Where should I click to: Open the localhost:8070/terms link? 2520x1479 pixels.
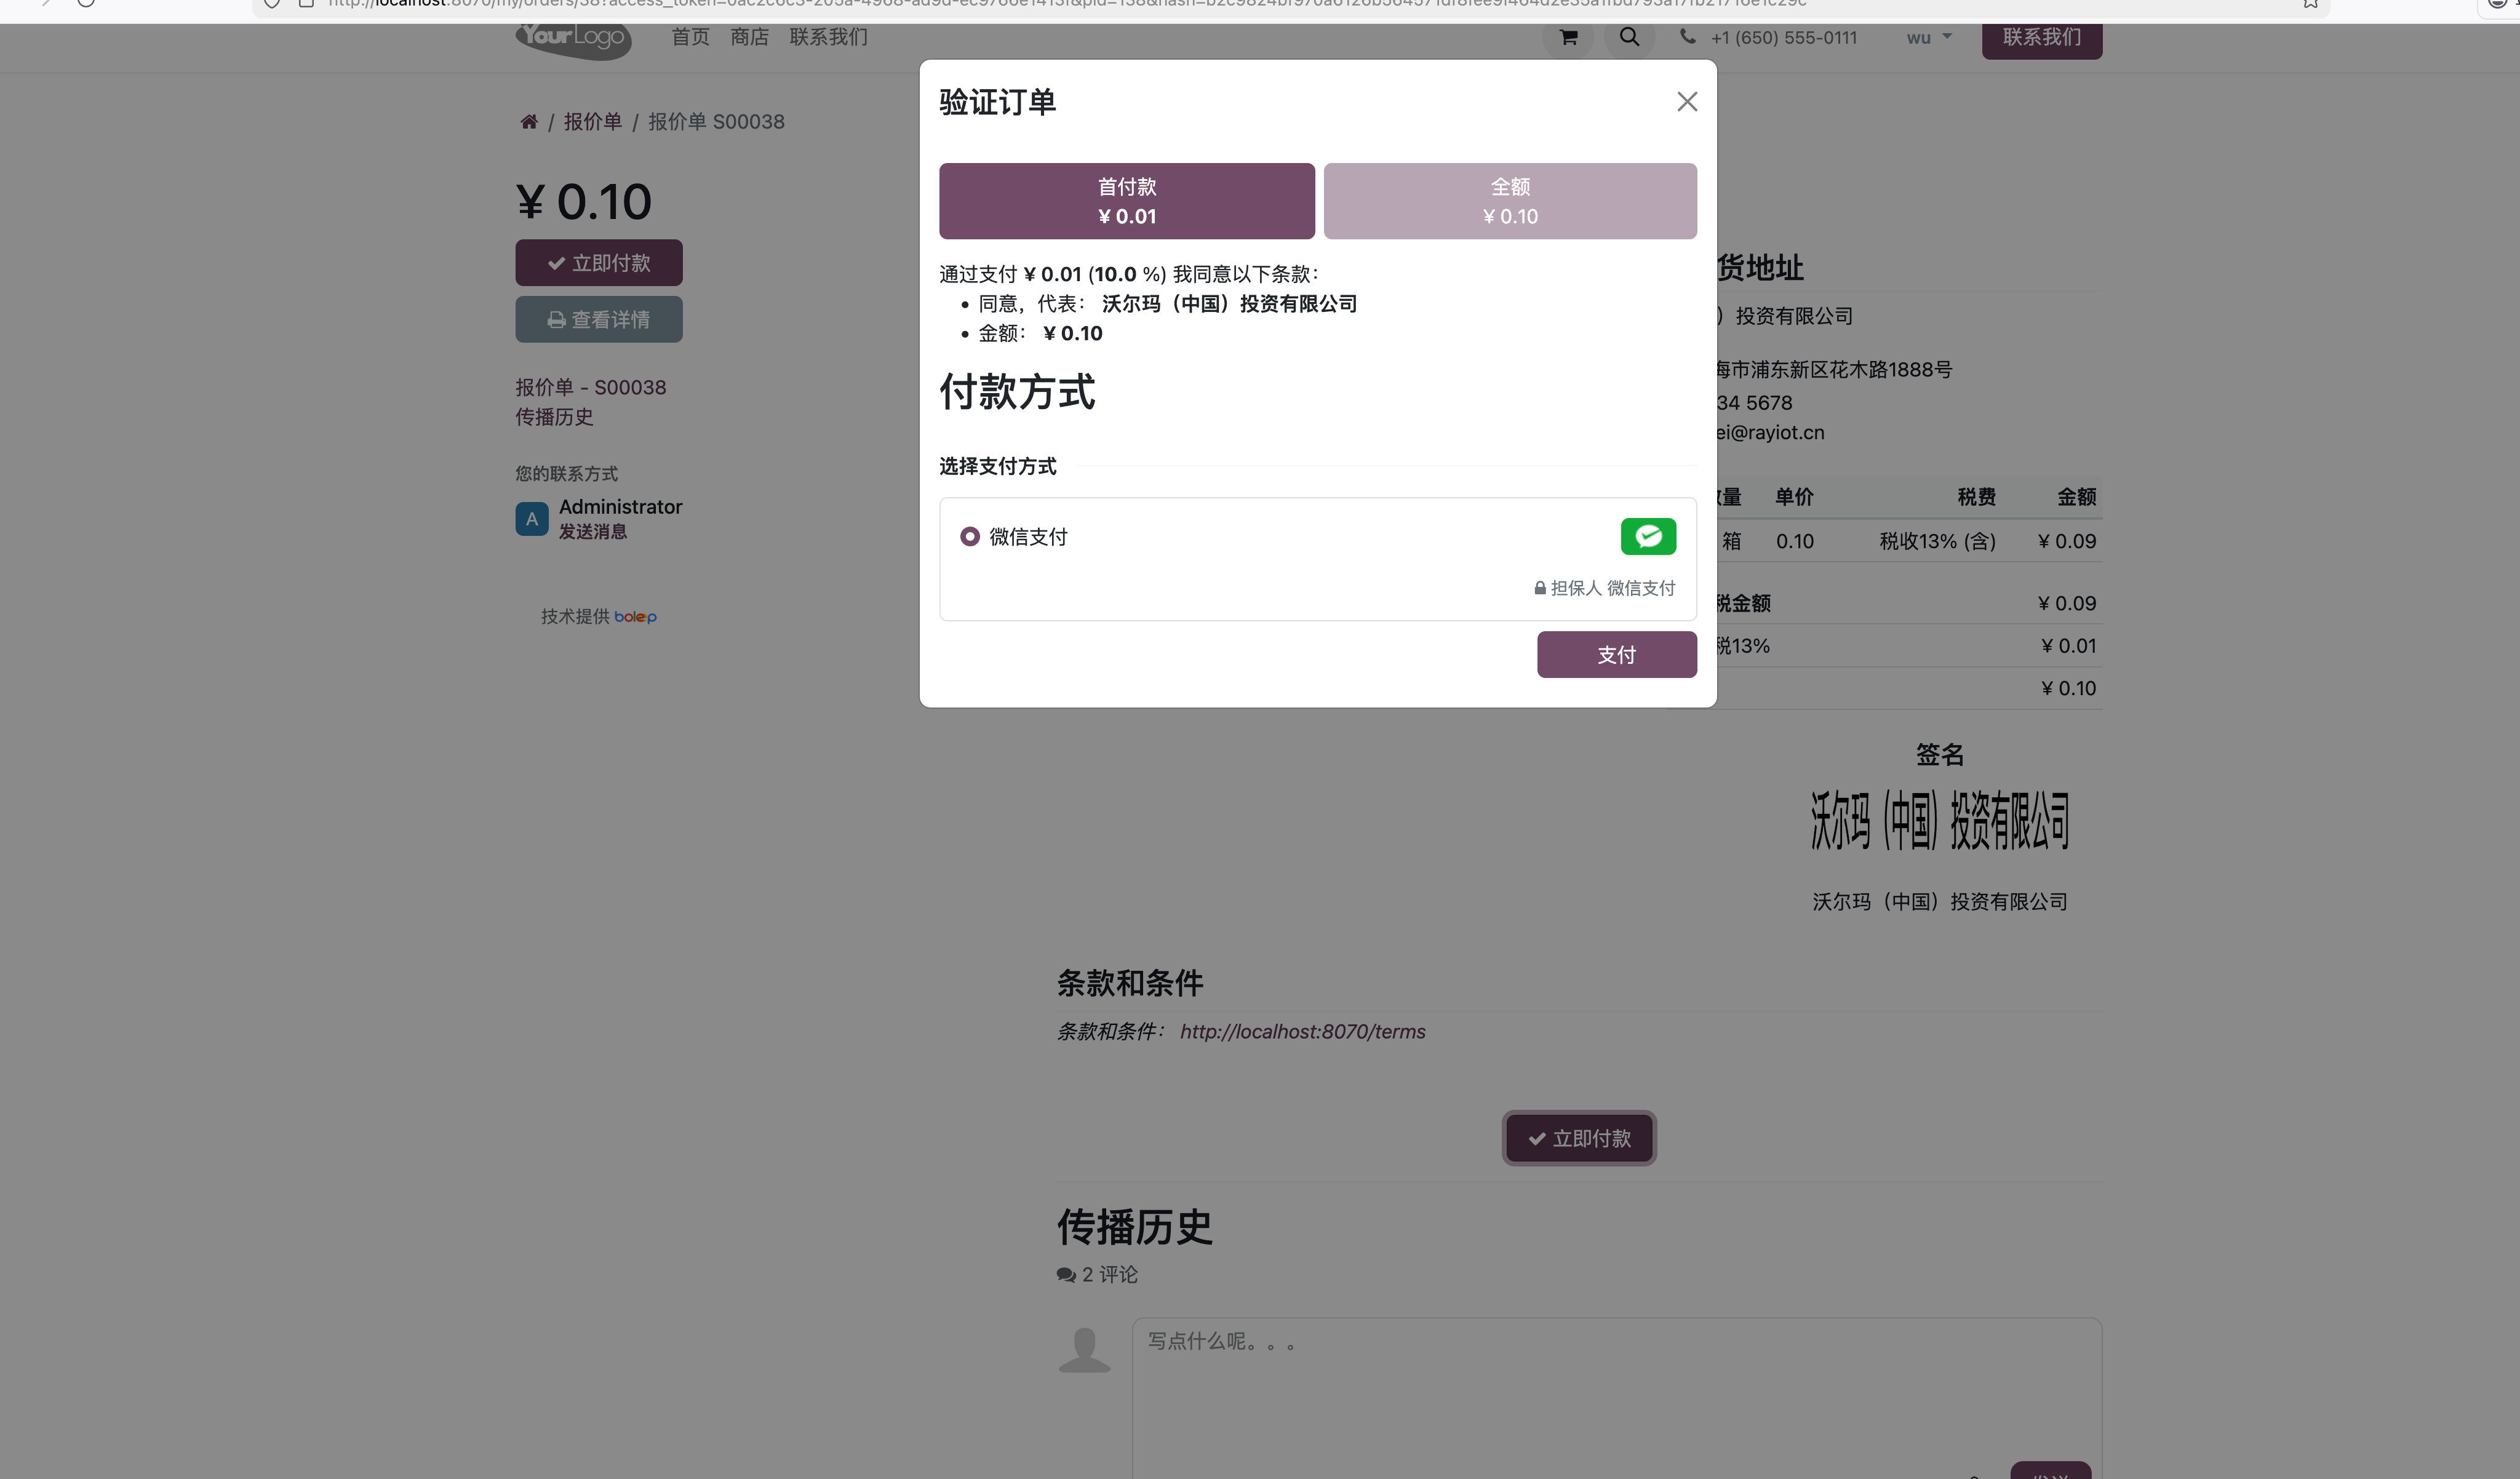point(1302,1032)
